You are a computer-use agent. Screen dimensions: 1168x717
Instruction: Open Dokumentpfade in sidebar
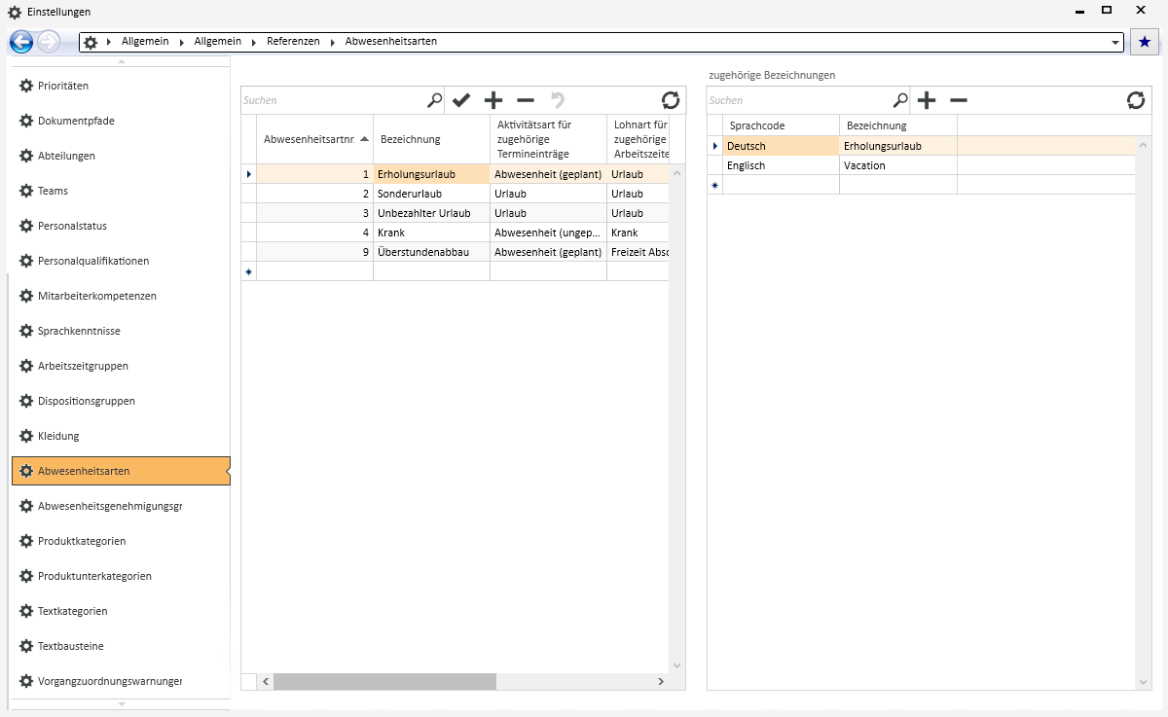121,121
